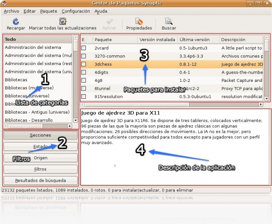
Task: Click the greyed Aplicar checkmark icon
Action: coord(109,22)
